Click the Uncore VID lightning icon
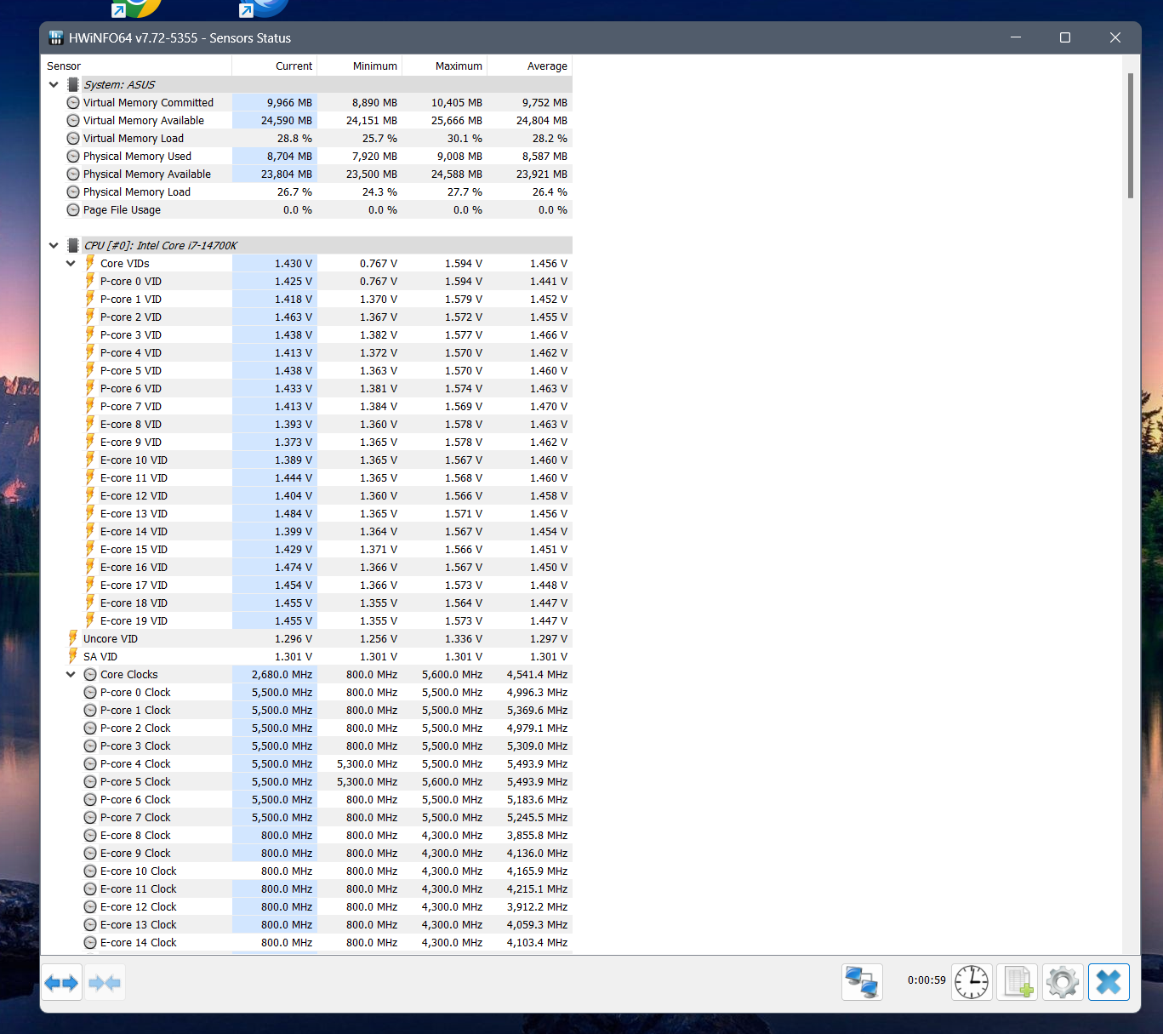Image resolution: width=1163 pixels, height=1034 pixels. [x=72, y=638]
